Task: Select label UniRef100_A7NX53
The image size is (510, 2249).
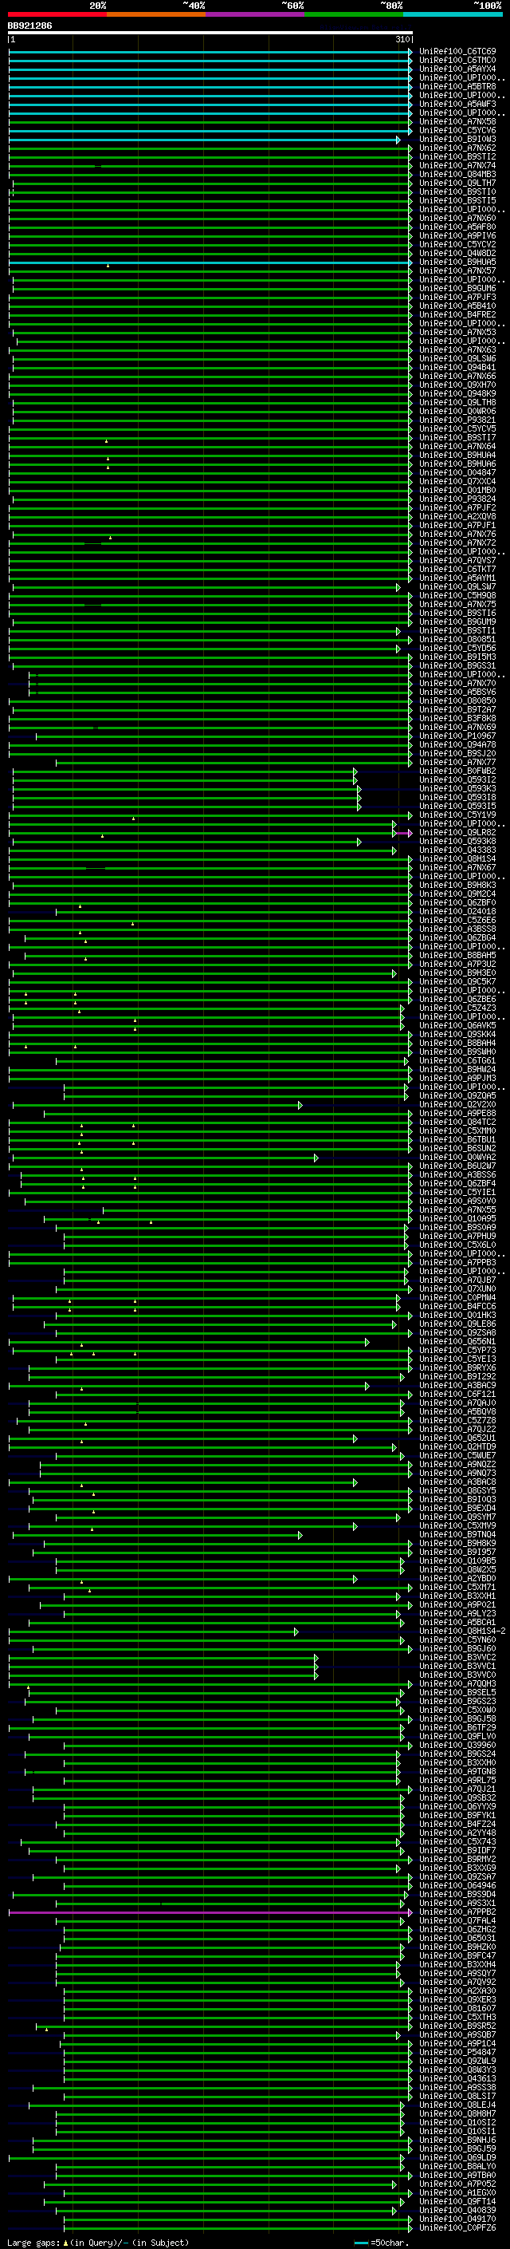Action: click(457, 332)
